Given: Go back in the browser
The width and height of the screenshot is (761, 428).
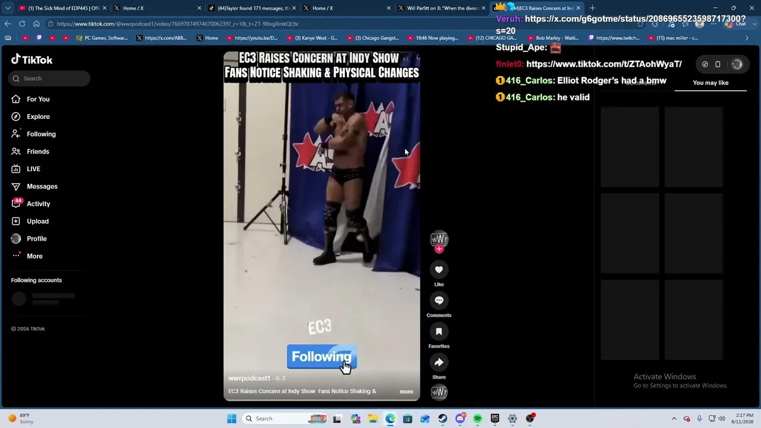Looking at the screenshot, I should pyautogui.click(x=8, y=24).
